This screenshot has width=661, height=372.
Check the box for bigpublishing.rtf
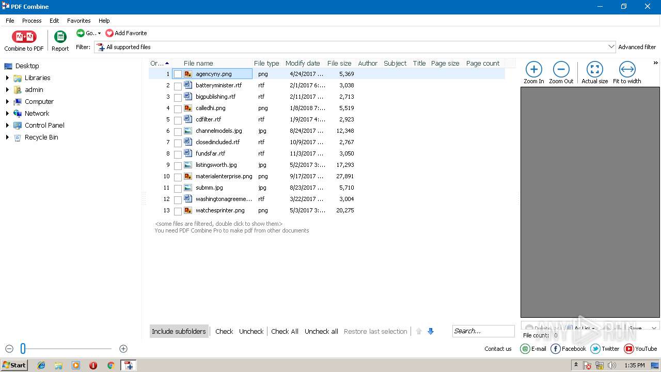pos(178,97)
